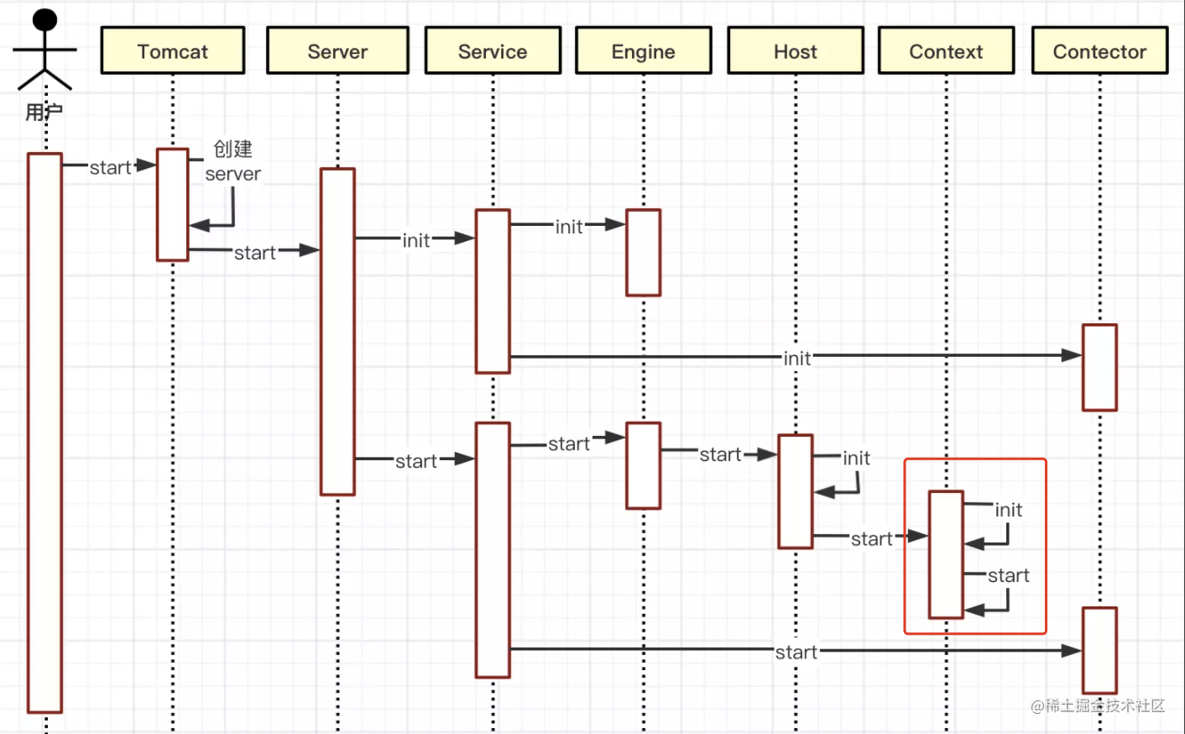Click the Host self-call init label
Viewport: 1185px width, 734px height.
click(x=856, y=458)
